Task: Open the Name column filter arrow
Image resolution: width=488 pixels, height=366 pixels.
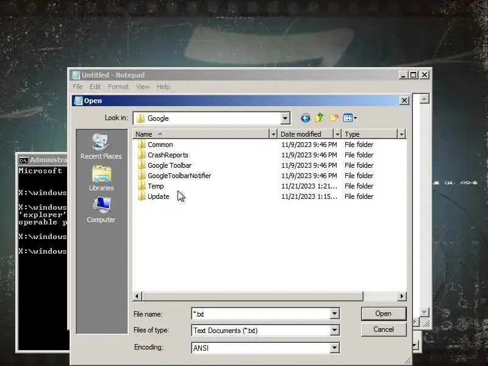Action: (x=273, y=134)
